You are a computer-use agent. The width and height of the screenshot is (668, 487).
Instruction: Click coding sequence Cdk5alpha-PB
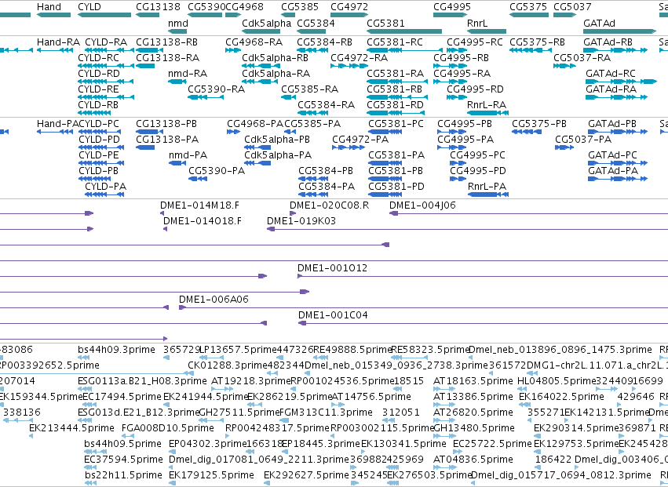click(257, 147)
